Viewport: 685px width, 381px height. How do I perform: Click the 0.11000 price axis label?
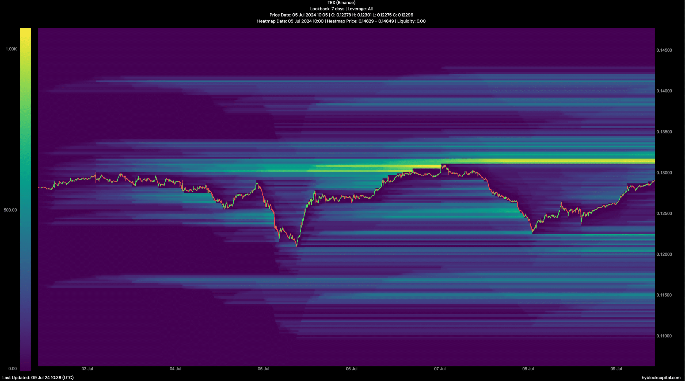tap(664, 336)
